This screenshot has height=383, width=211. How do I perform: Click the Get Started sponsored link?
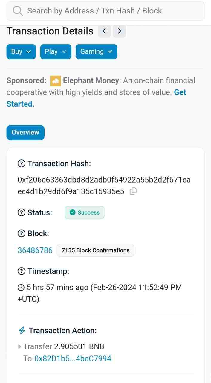(x=20, y=104)
